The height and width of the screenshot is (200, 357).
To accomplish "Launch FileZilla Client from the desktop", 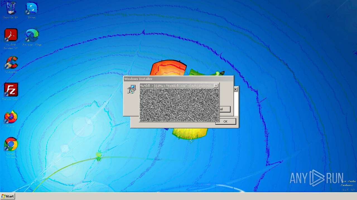I will [x=11, y=91].
